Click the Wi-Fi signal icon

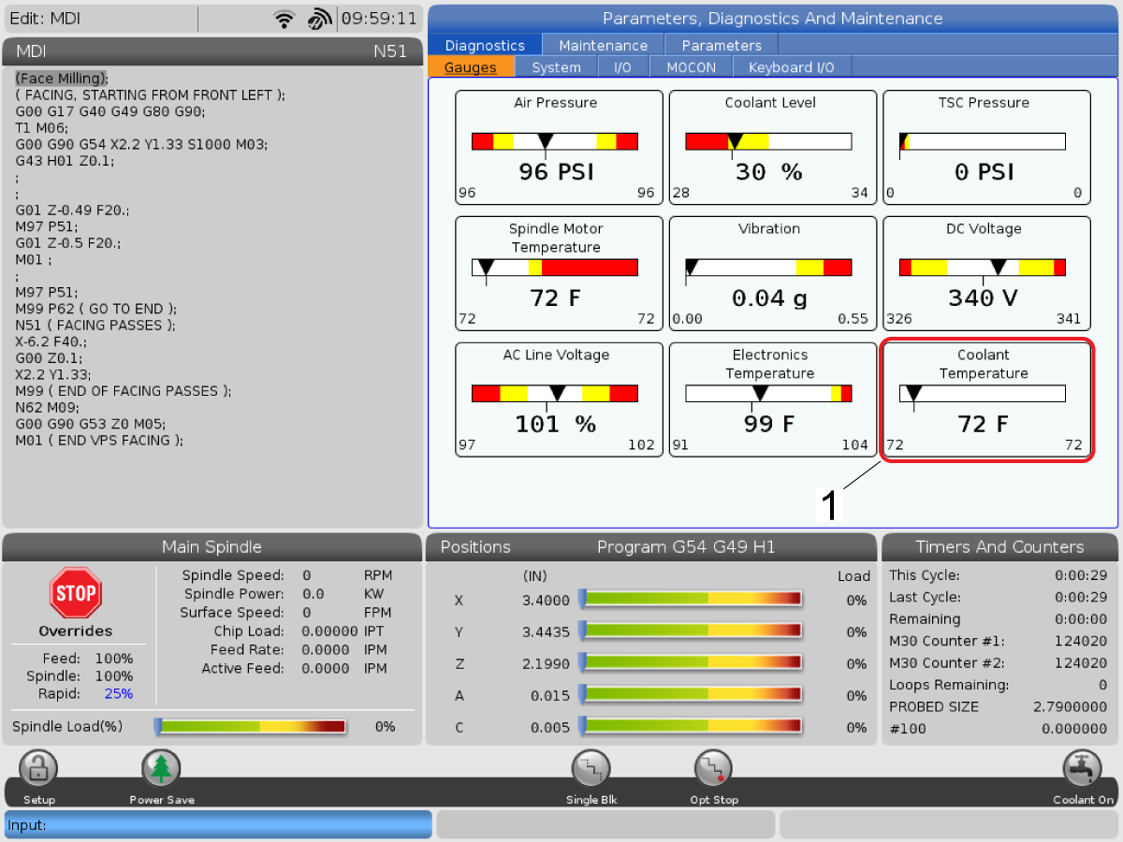[284, 19]
